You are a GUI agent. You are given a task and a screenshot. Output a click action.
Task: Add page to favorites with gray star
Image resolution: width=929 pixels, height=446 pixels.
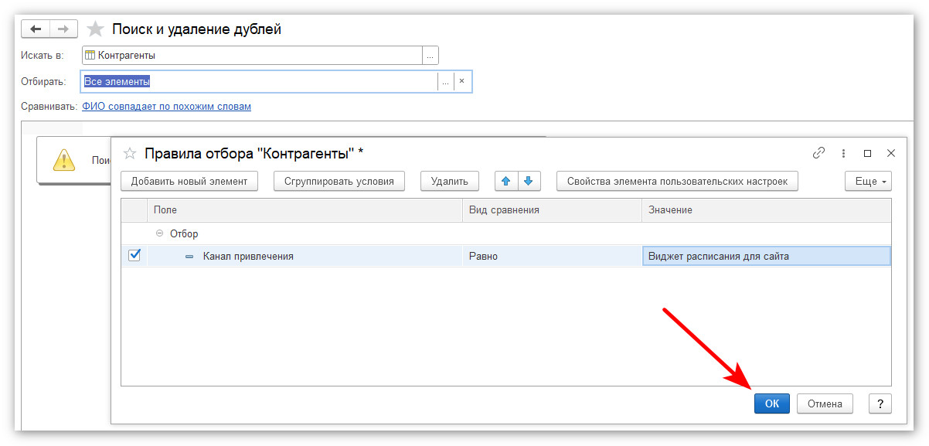[95, 29]
